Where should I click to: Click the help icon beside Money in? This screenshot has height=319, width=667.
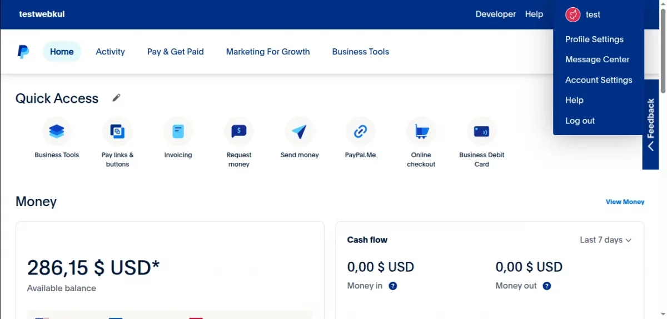coord(393,286)
